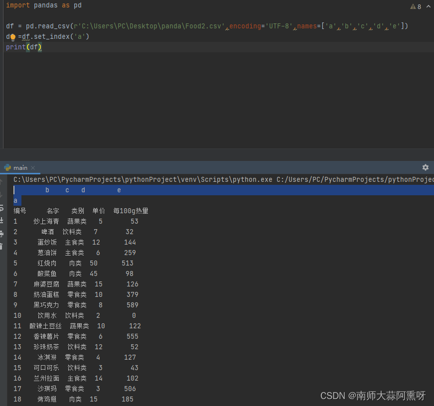The image size is (434, 406).
Task: Click '麻婆豆腐' in row 7
Action: (46, 284)
